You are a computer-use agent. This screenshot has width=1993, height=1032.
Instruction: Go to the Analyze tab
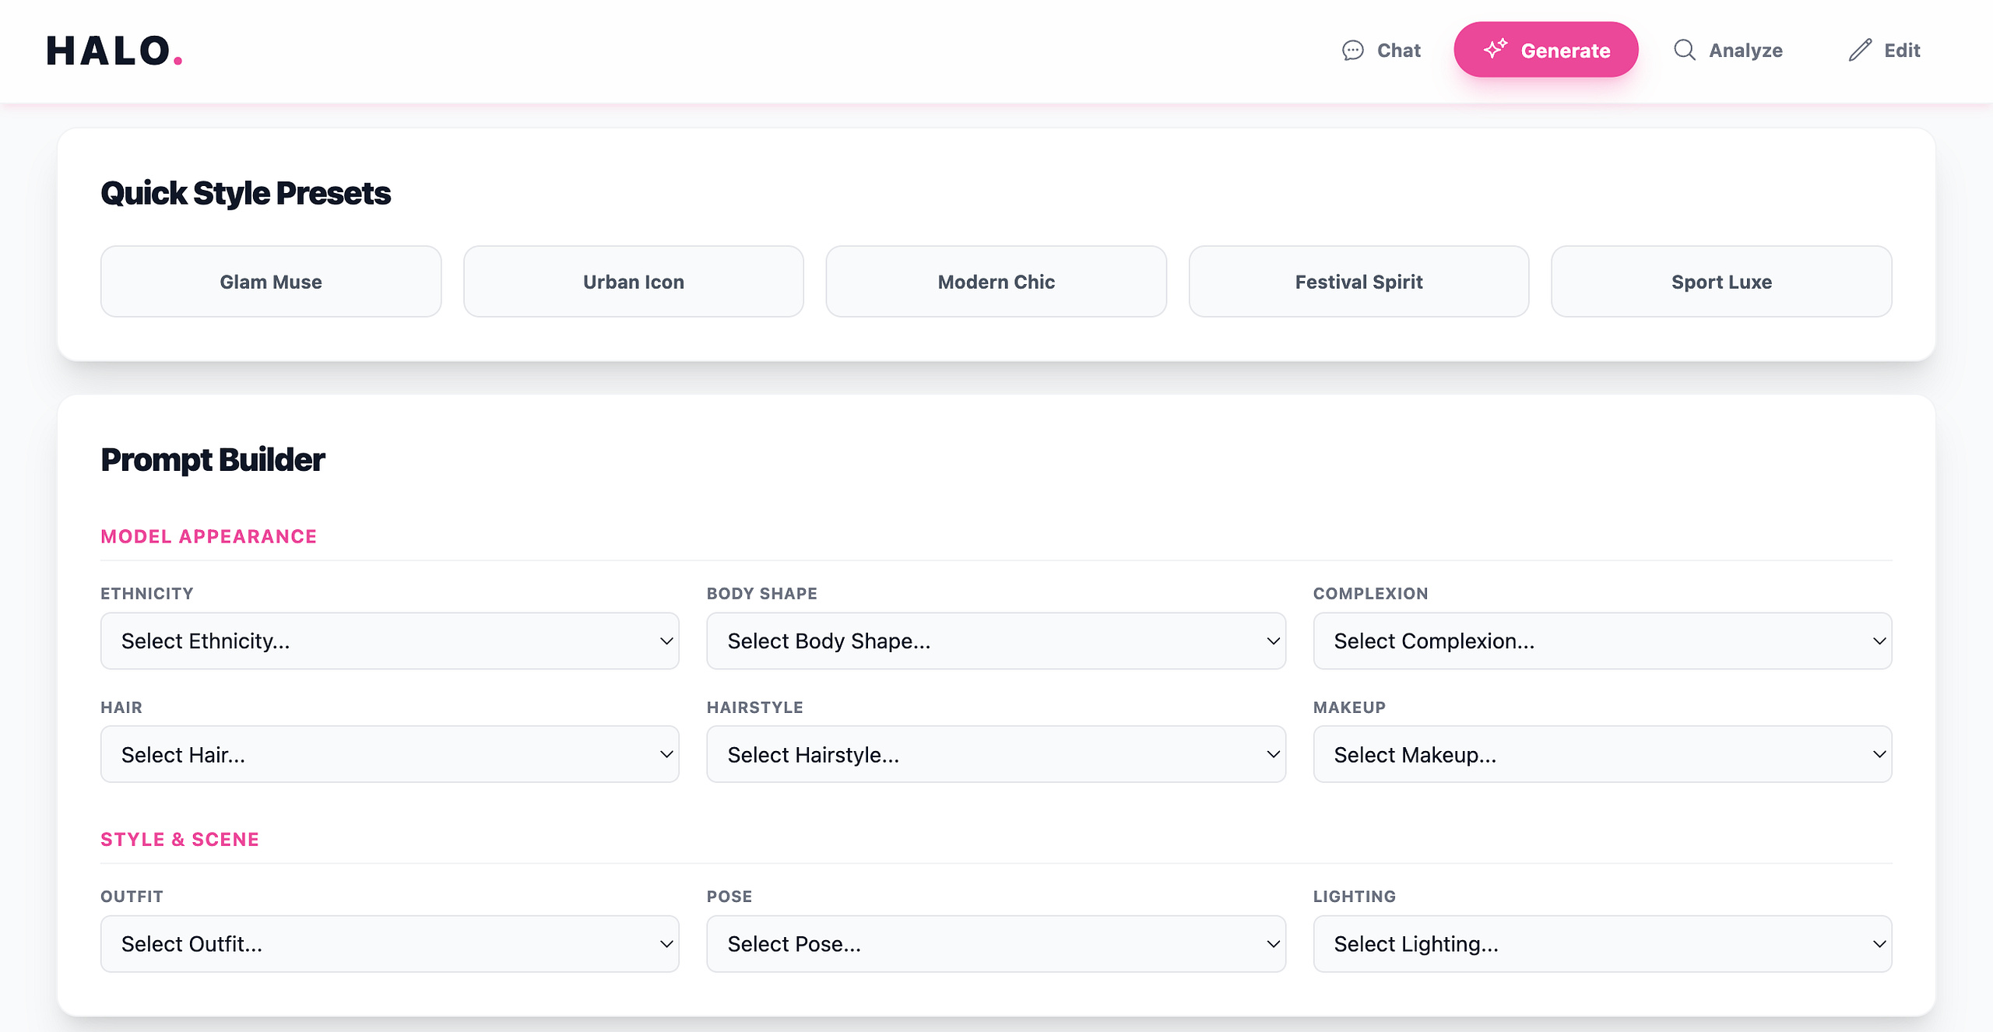(x=1728, y=50)
